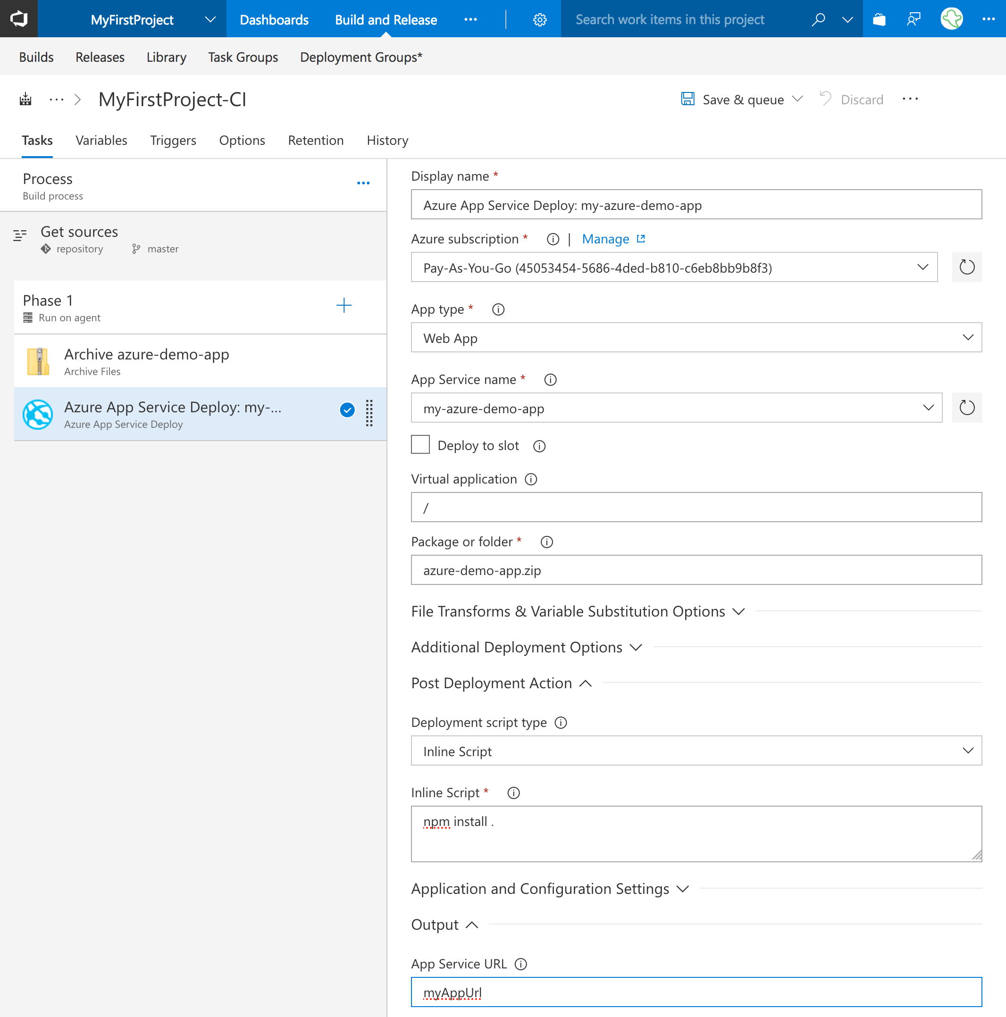Show info for Package or folder field

pos(547,542)
